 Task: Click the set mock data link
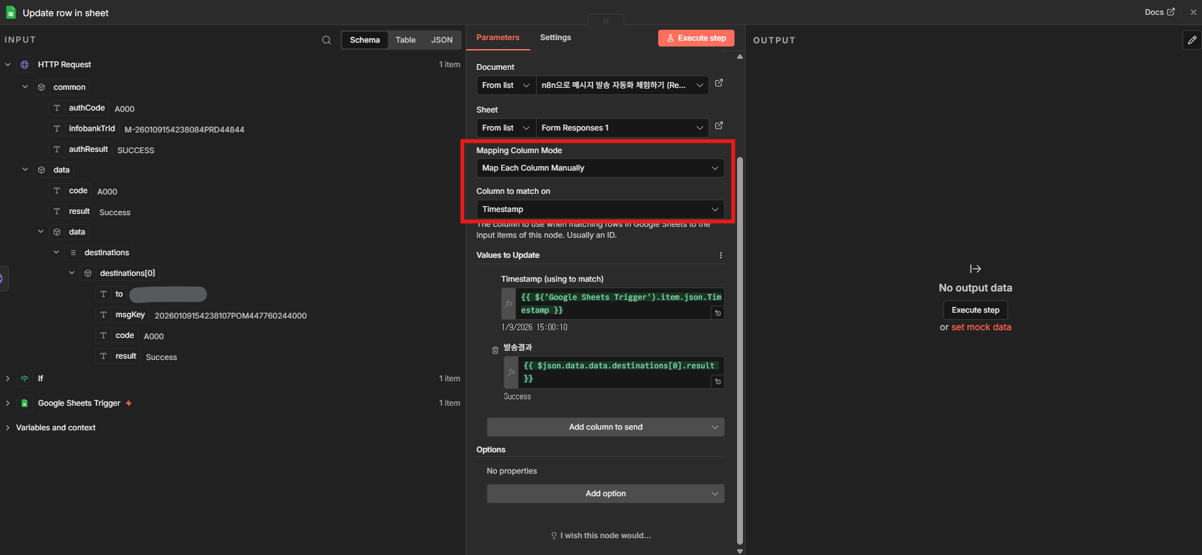click(x=981, y=328)
